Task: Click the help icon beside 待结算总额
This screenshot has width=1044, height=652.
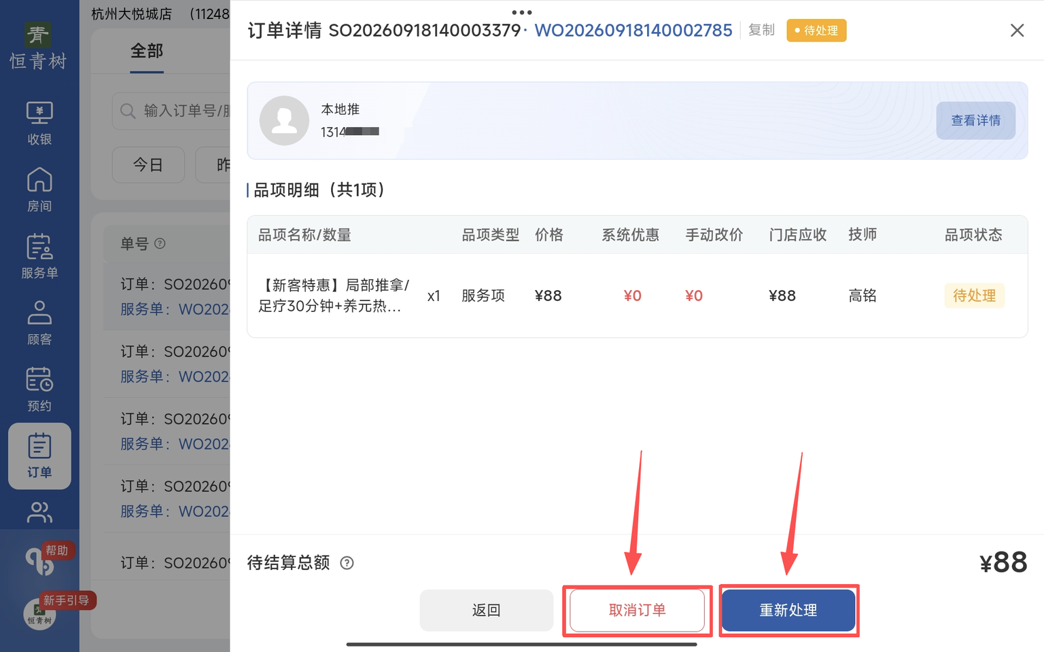Action: (x=347, y=563)
